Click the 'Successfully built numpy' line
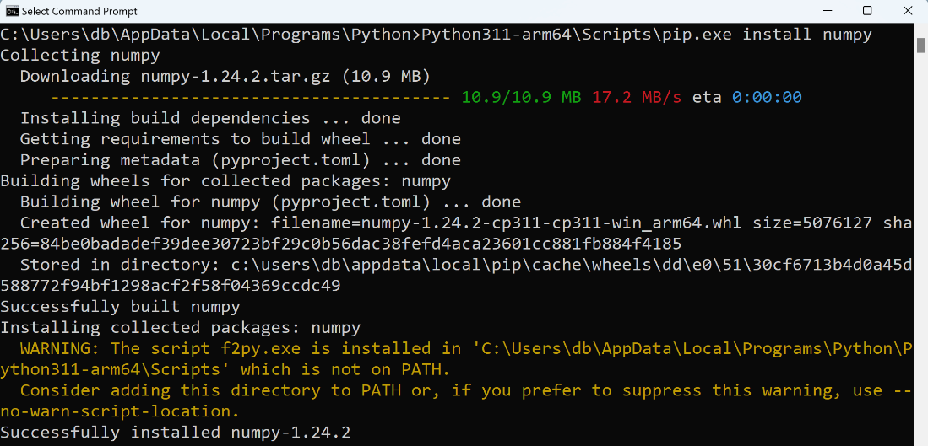This screenshot has height=446, width=928. pyautogui.click(x=120, y=307)
